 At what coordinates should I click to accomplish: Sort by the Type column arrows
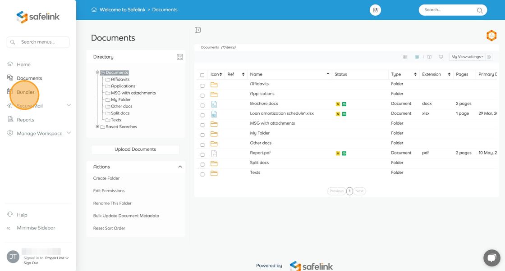point(415,75)
